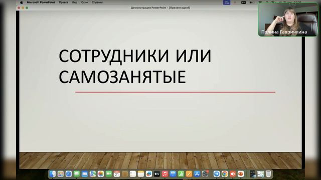Image resolution: width=321 pixels, height=180 pixels.
Task: Open the brown folder icon in the dock
Action: pos(125,174)
